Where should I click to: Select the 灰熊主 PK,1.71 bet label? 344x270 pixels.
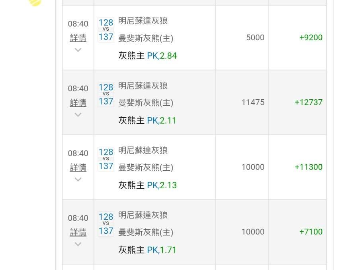click(147, 250)
